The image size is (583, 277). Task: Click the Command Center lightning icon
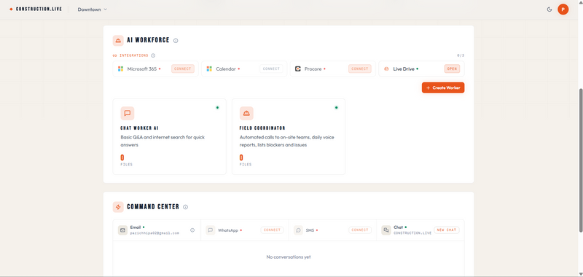click(x=118, y=207)
